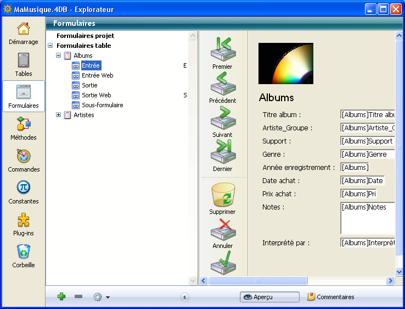Click the green plus add icon
405x309 pixels.
click(x=61, y=297)
